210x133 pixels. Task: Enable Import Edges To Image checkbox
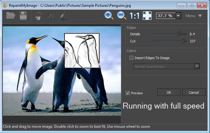point(131,58)
